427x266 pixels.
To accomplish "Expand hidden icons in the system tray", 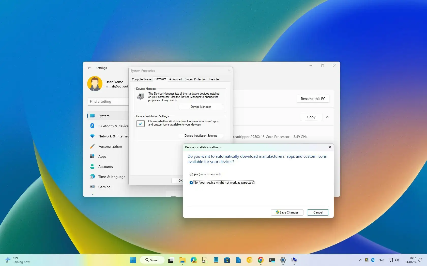I will [360, 260].
